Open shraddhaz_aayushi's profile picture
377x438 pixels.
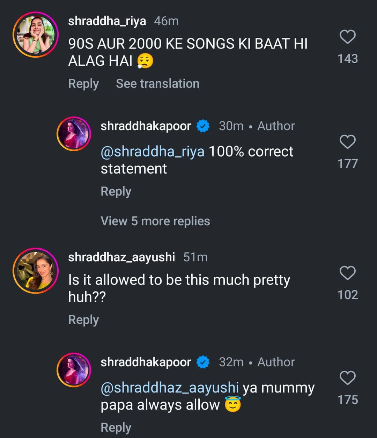(36, 271)
